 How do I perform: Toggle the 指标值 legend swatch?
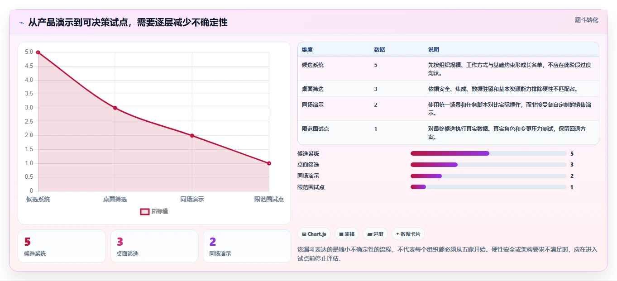click(x=144, y=211)
